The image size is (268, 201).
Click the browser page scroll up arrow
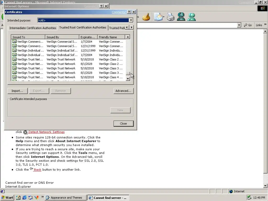[265, 31]
